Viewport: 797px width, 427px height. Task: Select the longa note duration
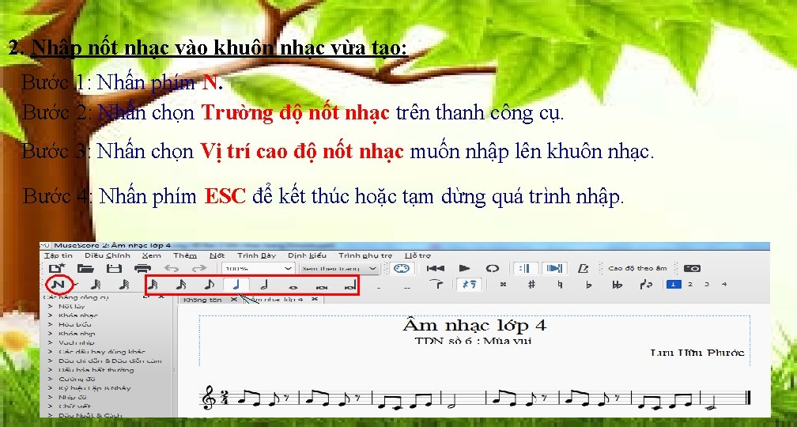pyautogui.click(x=350, y=286)
